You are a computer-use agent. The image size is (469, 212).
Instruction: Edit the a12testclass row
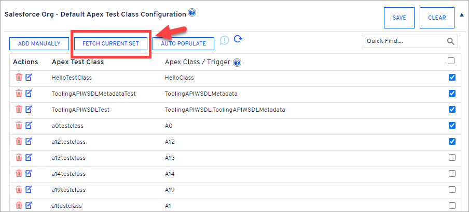(x=29, y=142)
